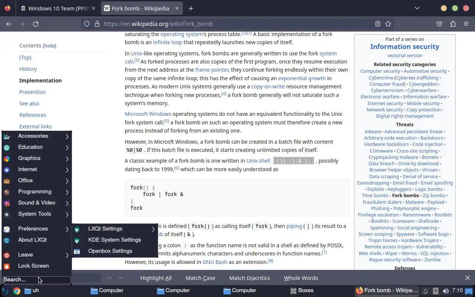Image resolution: width=475 pixels, height=297 pixels.
Task: Expand the Sound & Video submenu
Action: (36, 203)
